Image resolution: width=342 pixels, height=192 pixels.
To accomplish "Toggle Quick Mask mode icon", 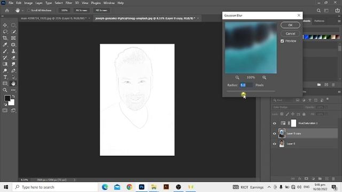I will pyautogui.click(x=5, y=110).
